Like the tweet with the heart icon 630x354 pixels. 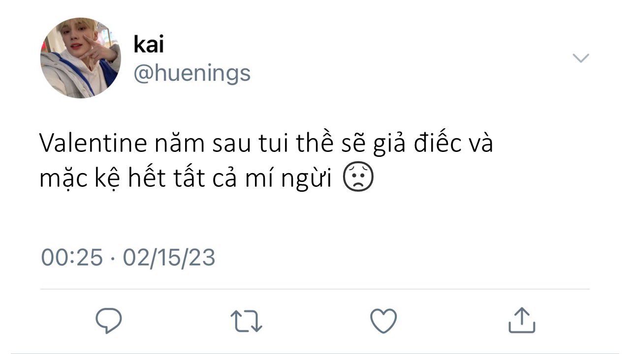pos(383,321)
